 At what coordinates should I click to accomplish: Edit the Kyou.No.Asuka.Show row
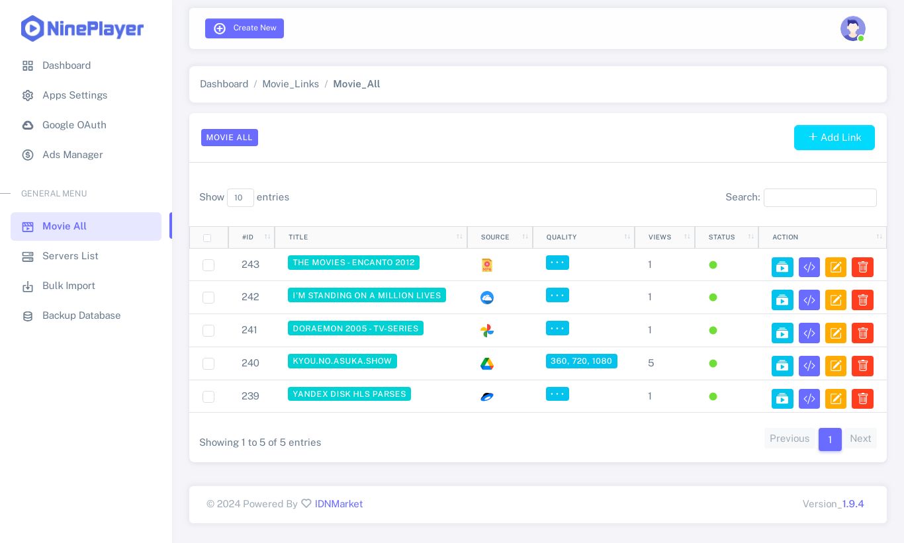[x=836, y=366]
